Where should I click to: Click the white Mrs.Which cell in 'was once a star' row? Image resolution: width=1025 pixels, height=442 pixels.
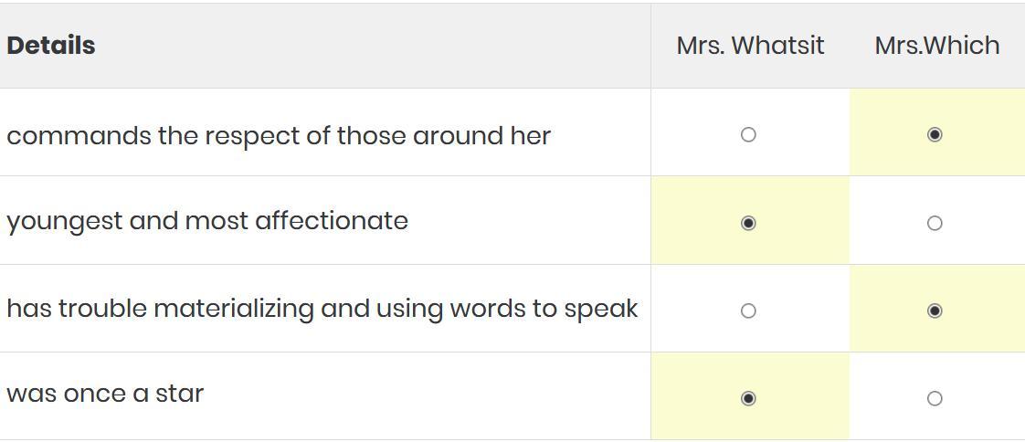tap(937, 395)
